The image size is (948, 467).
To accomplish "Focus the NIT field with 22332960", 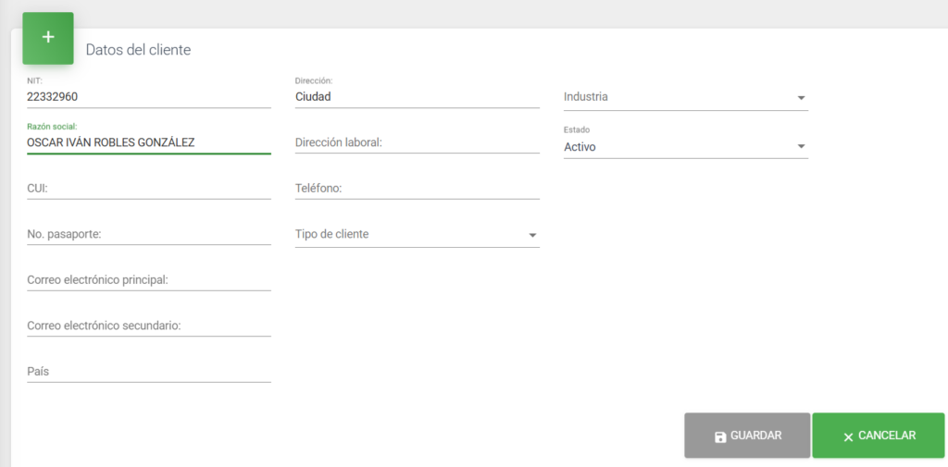I will [x=148, y=96].
